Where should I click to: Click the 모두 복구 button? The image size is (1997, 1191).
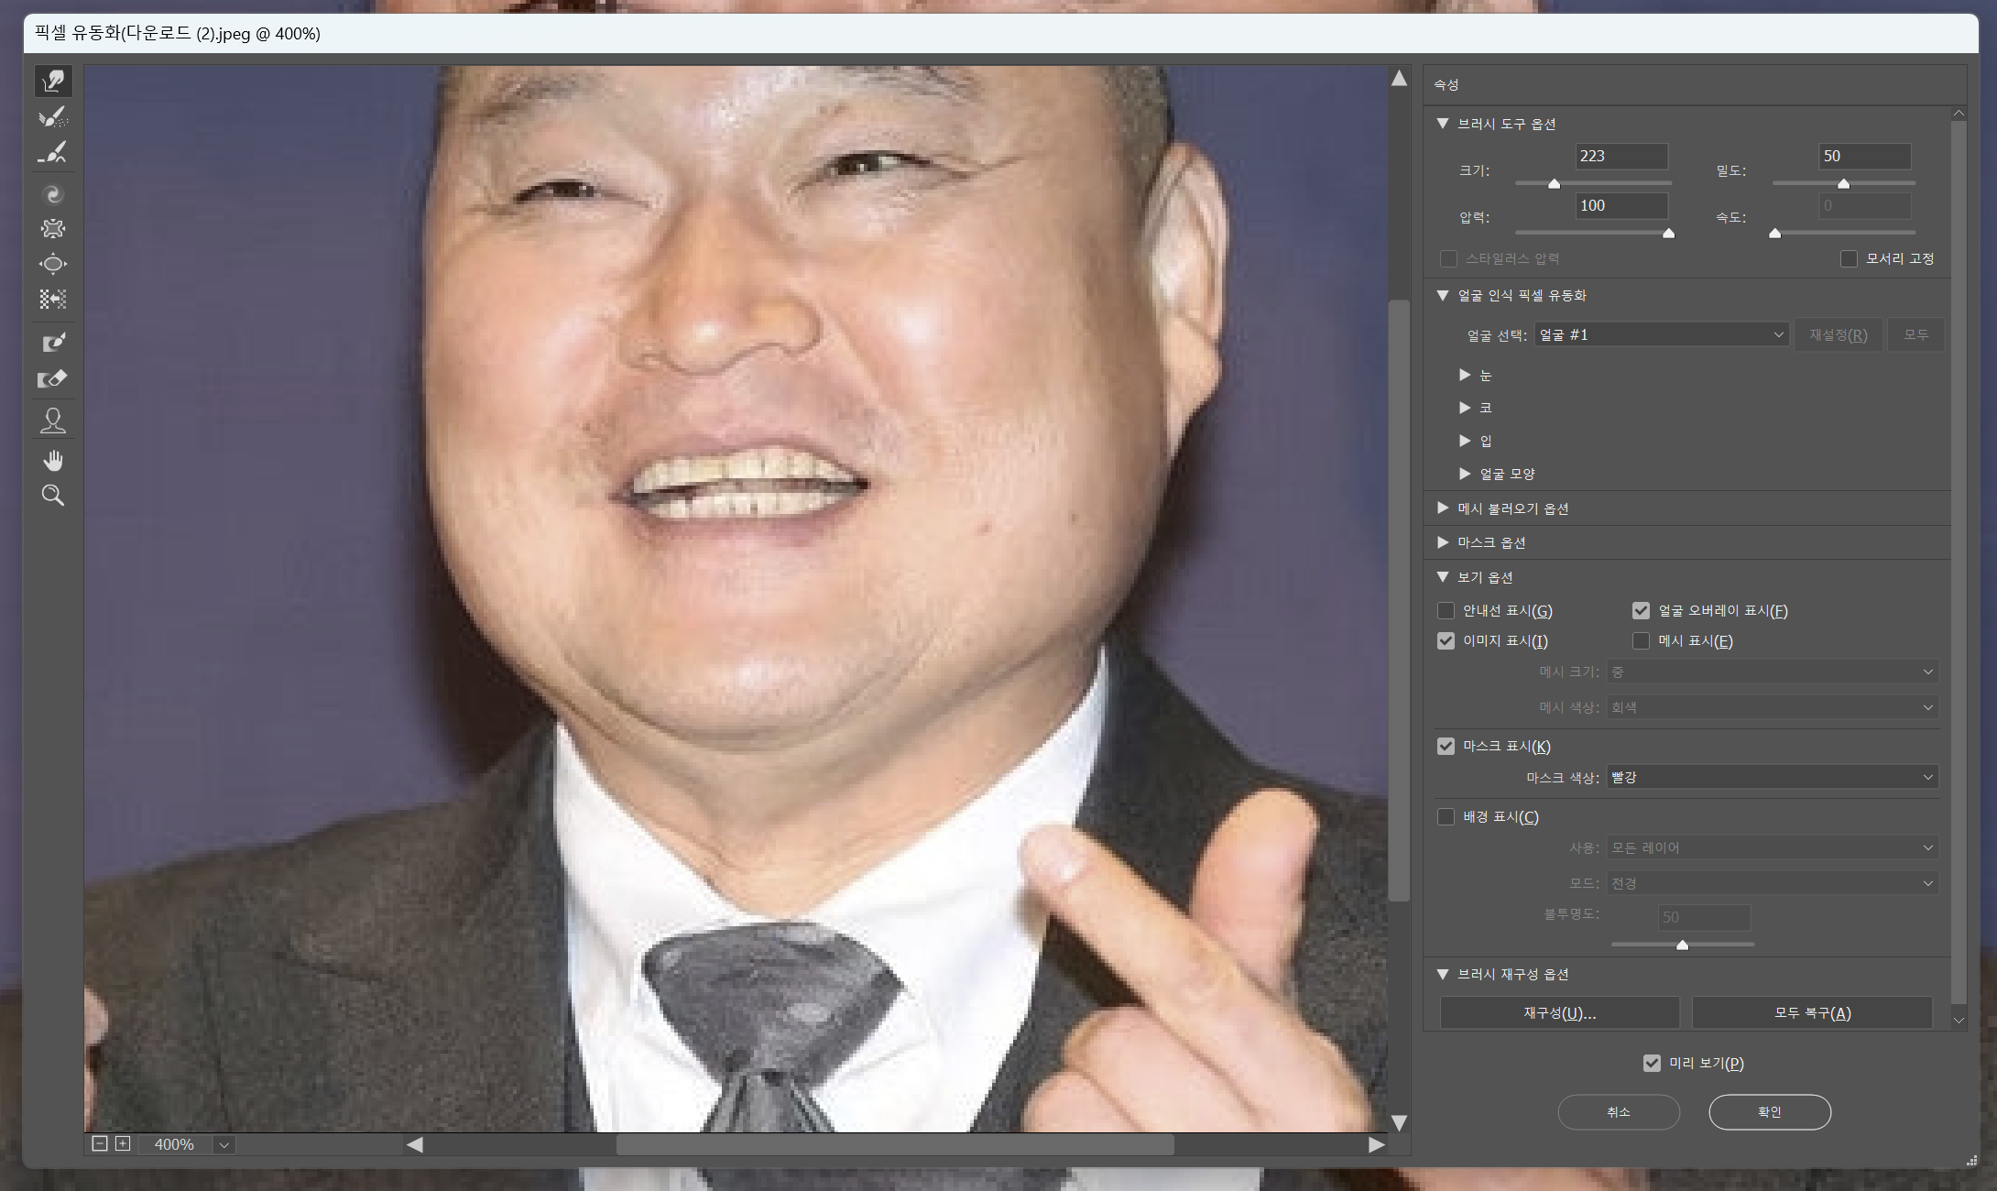1811,1013
